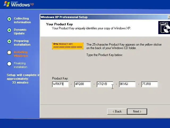
Task: Click the '33 minutes' time estimate
Action: tap(20, 82)
